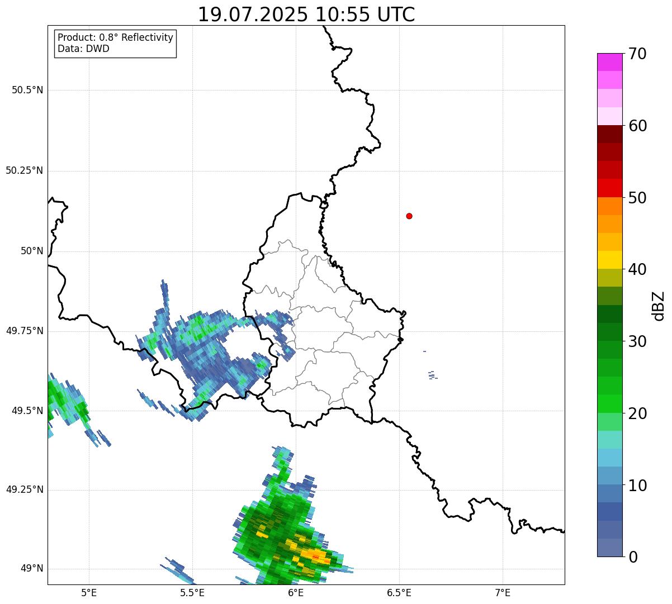The width and height of the screenshot is (672, 604).
Task: Click the dark maroon swatch just below 60 dBZ
Action: (609, 134)
